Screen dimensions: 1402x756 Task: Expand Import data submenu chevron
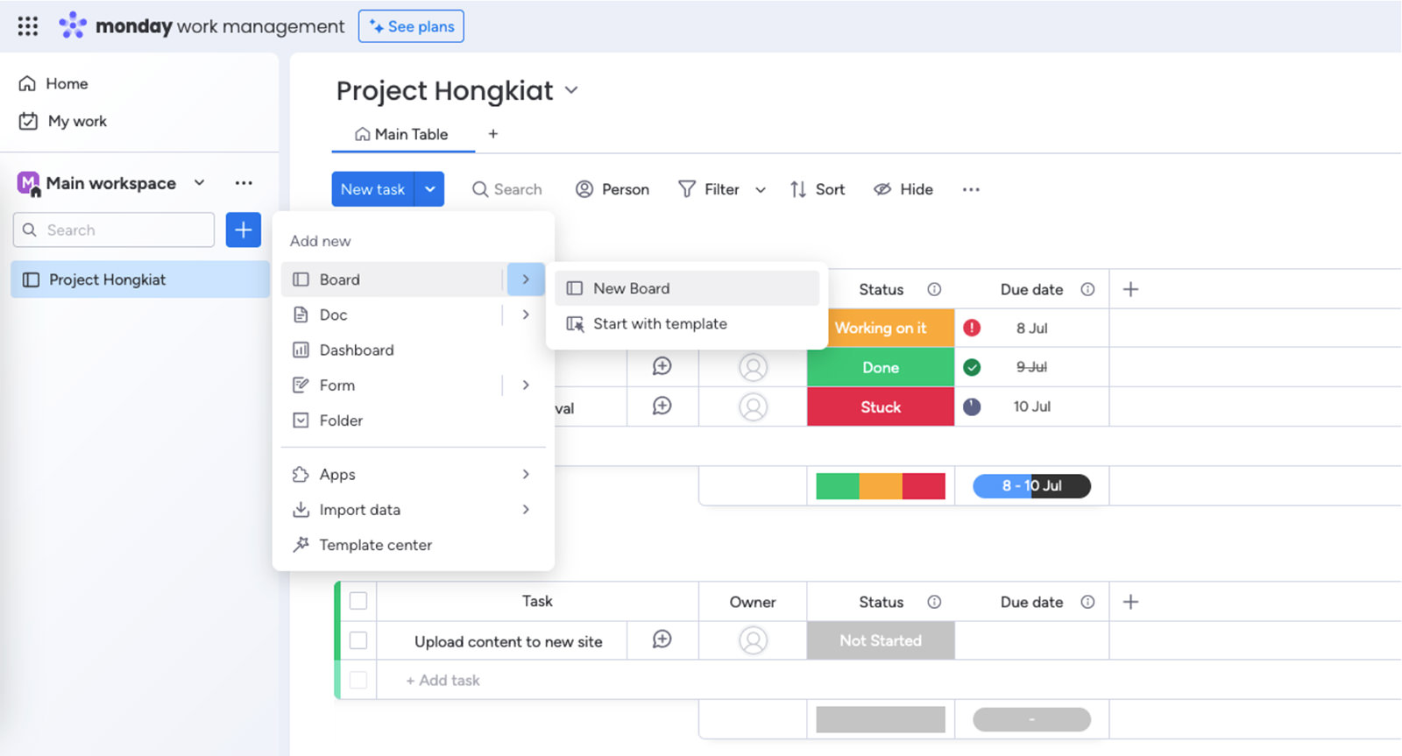(526, 509)
